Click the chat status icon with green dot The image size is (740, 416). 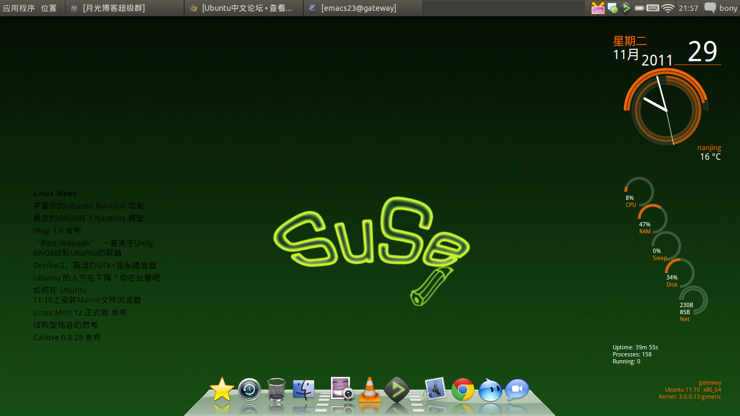(613, 8)
